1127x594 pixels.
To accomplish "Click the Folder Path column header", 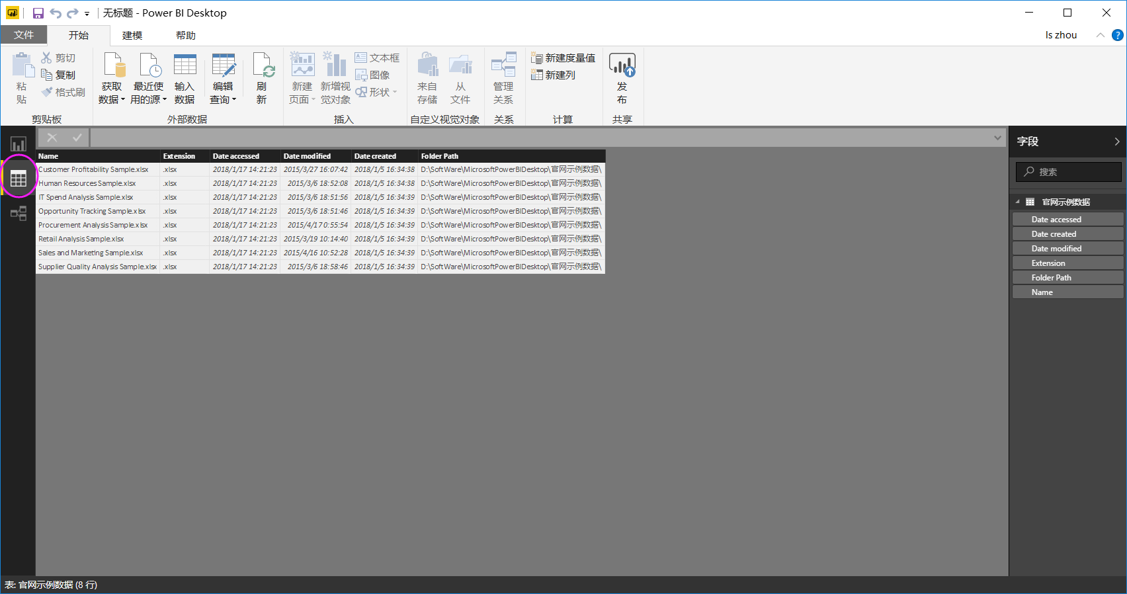I will coord(511,156).
